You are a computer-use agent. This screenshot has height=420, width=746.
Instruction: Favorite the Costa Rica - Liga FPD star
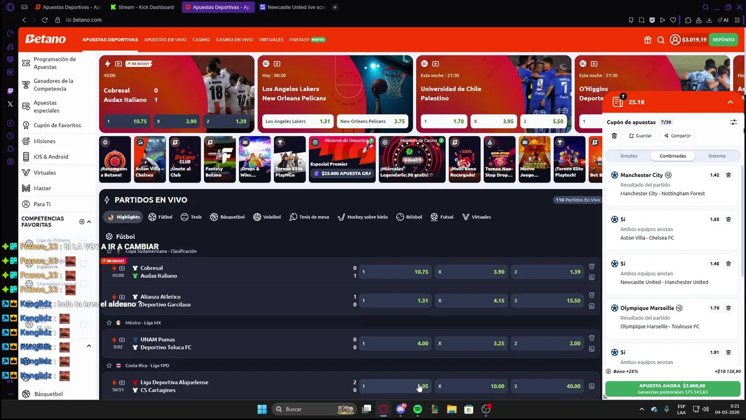[x=109, y=366]
